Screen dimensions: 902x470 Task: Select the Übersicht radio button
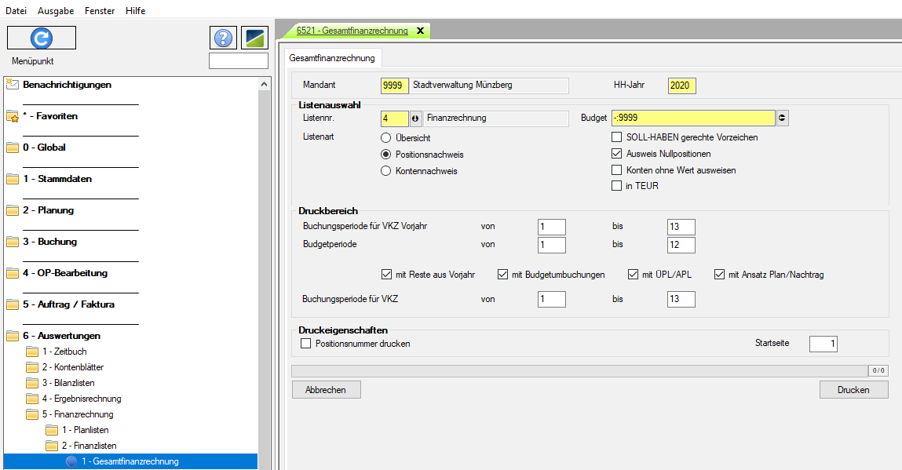(385, 138)
